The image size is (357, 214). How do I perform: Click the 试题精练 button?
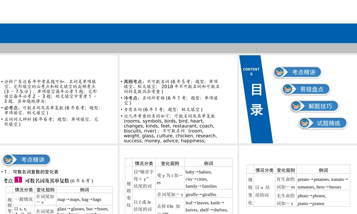[323, 123]
